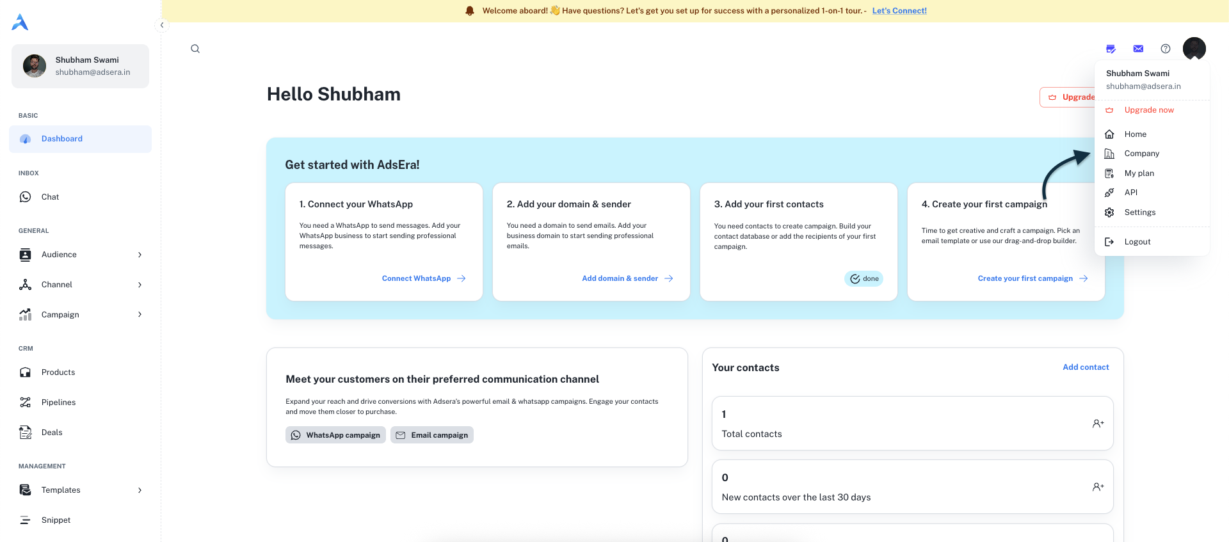Open the help question mark icon
This screenshot has width=1229, height=542.
[1166, 49]
